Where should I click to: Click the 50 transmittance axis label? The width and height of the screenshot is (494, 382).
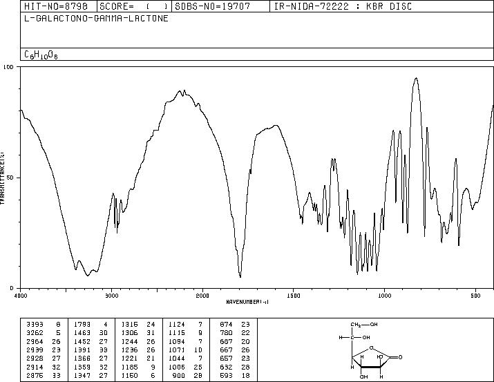pos(10,178)
